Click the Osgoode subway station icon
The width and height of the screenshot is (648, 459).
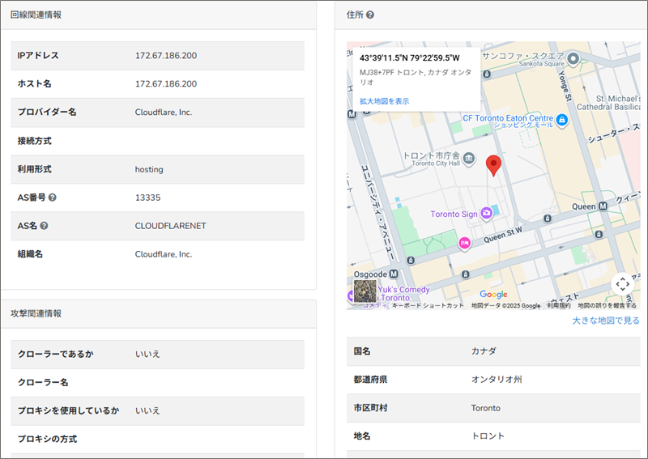click(x=393, y=274)
